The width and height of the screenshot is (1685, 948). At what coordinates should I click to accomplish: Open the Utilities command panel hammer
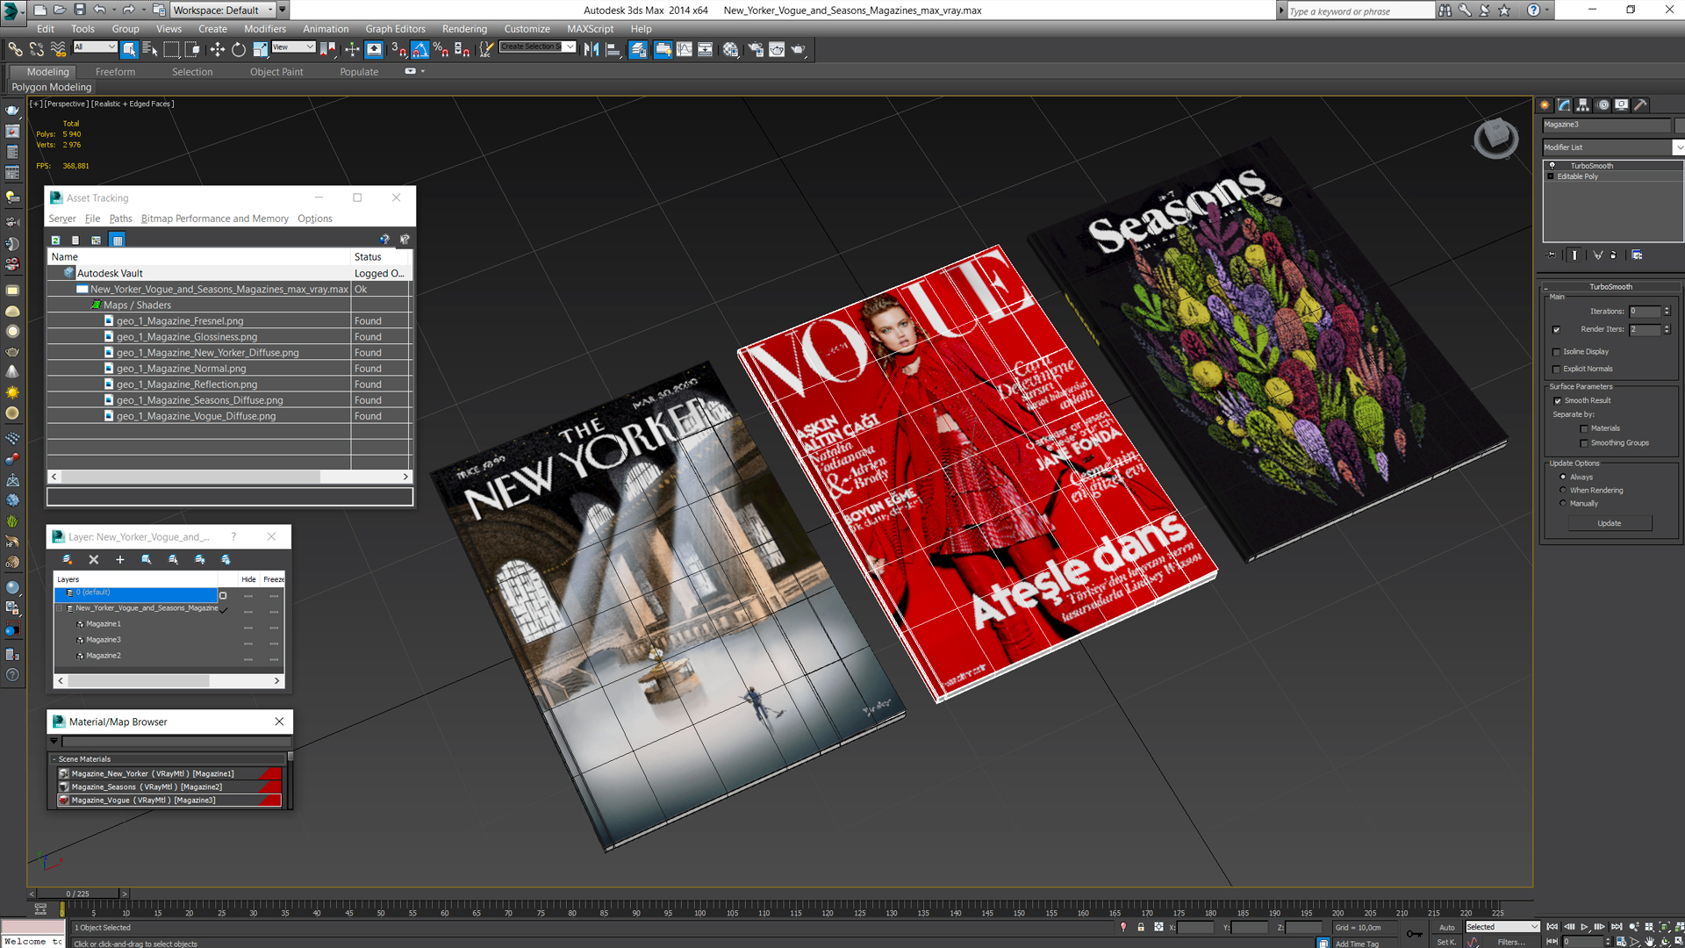pos(1641,104)
